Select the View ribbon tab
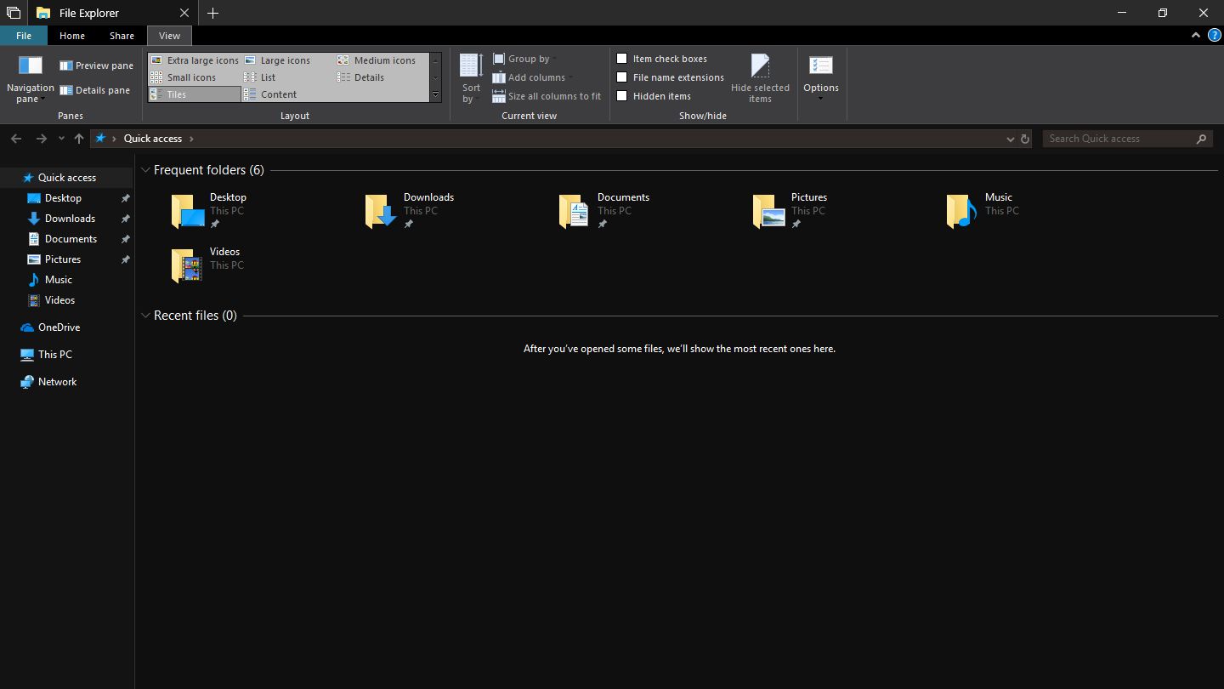This screenshot has height=689, width=1224. pyautogui.click(x=169, y=36)
